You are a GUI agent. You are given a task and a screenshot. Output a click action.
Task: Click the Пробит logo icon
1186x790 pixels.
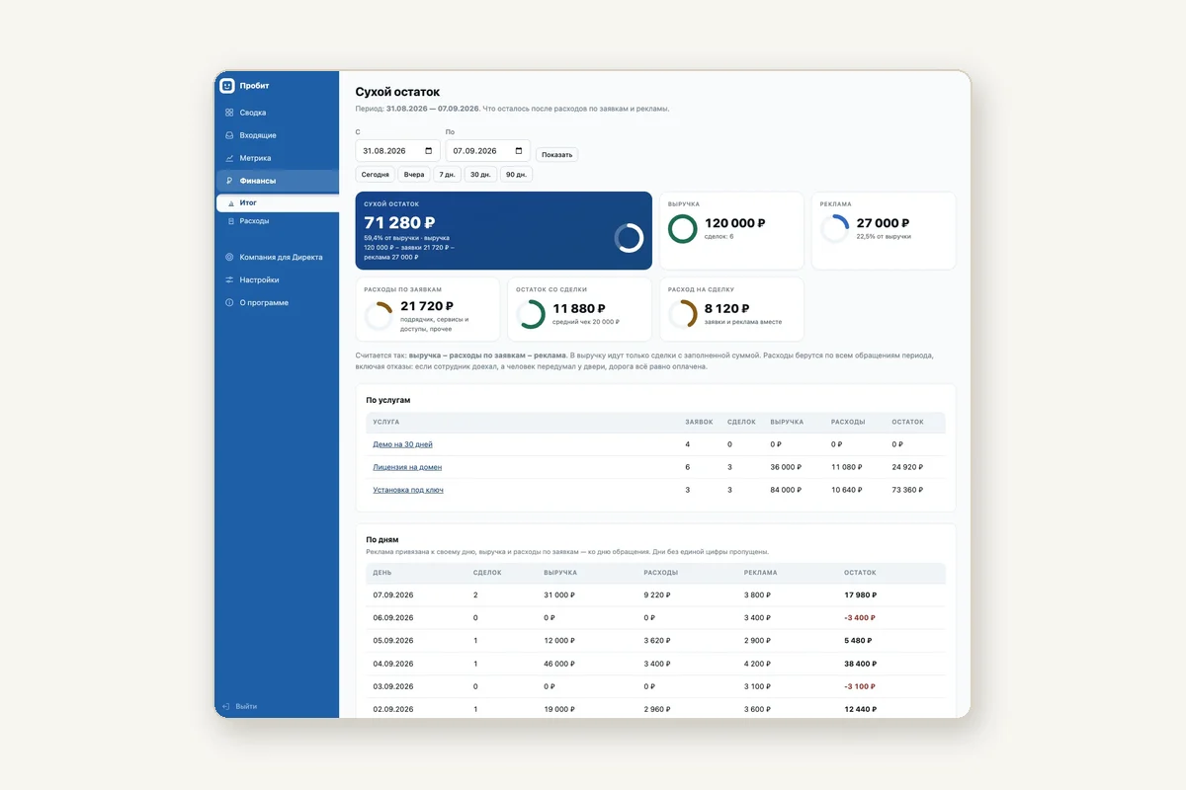tap(227, 86)
